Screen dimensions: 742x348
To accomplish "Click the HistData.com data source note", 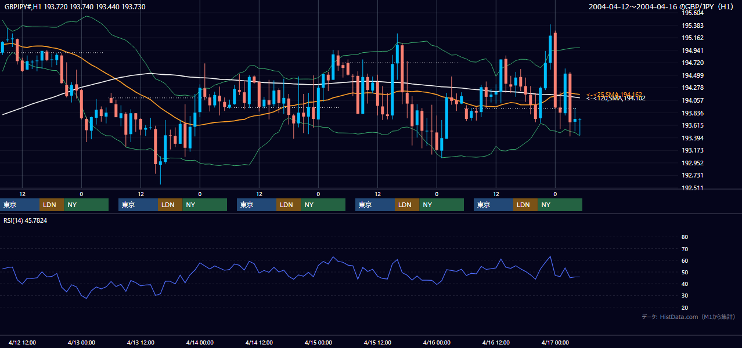I will point(689,317).
